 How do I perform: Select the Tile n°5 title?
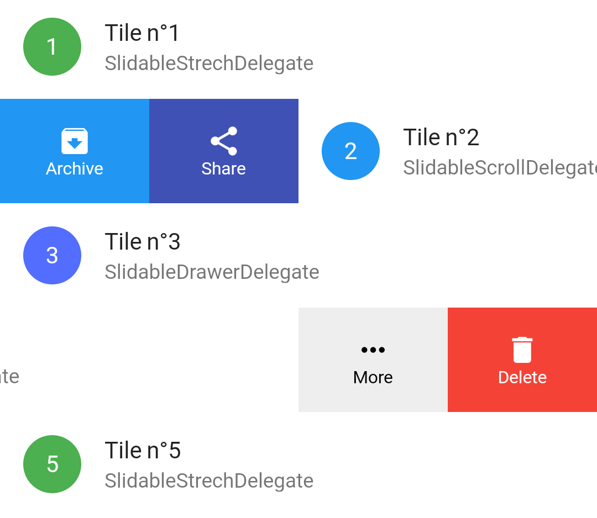[x=143, y=450]
